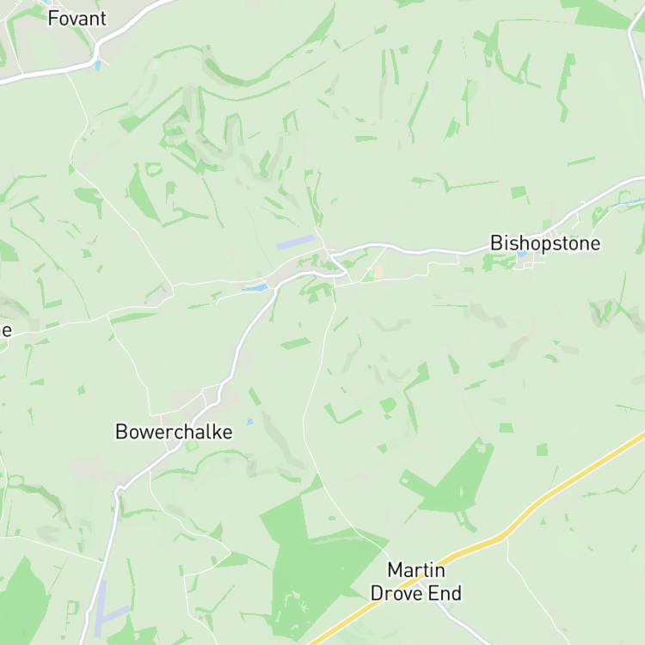Click the cut-off "e" label on the left edge
The width and height of the screenshot is (645, 645).
point(6,330)
